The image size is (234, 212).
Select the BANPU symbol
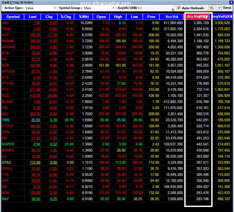tap(8, 150)
